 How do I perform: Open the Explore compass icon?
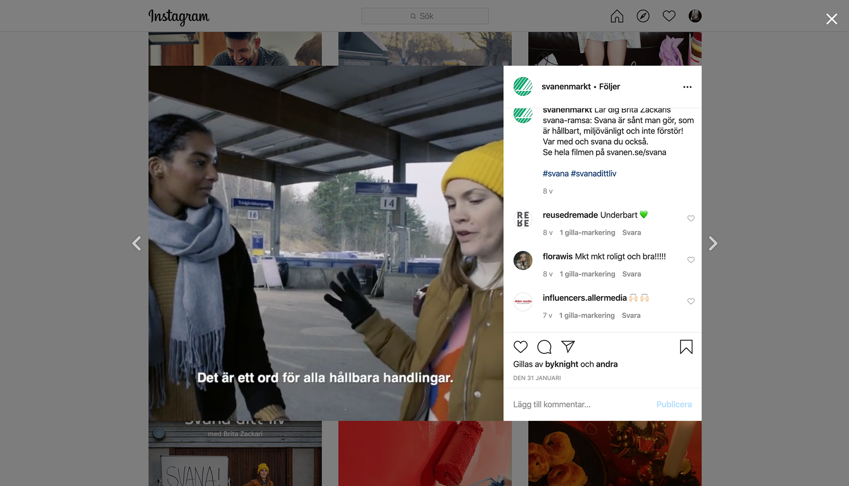(x=643, y=16)
